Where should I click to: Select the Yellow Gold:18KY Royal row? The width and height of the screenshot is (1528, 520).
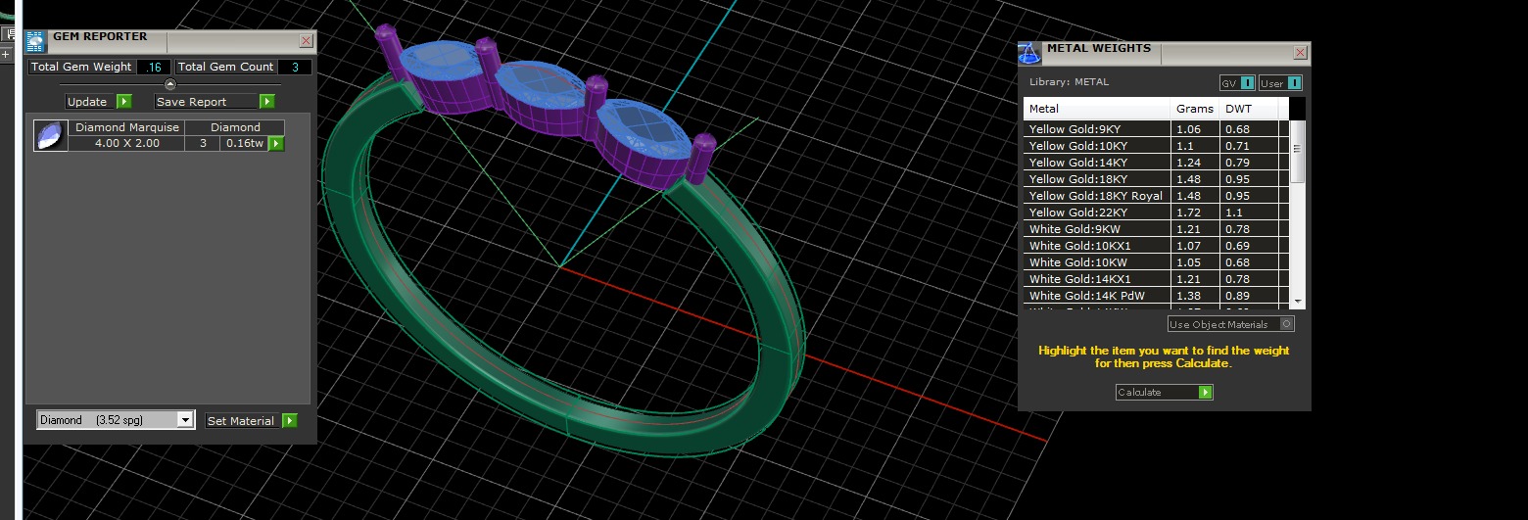pyautogui.click(x=1157, y=196)
